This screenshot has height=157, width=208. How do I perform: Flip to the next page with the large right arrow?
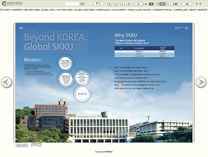coord(201,82)
